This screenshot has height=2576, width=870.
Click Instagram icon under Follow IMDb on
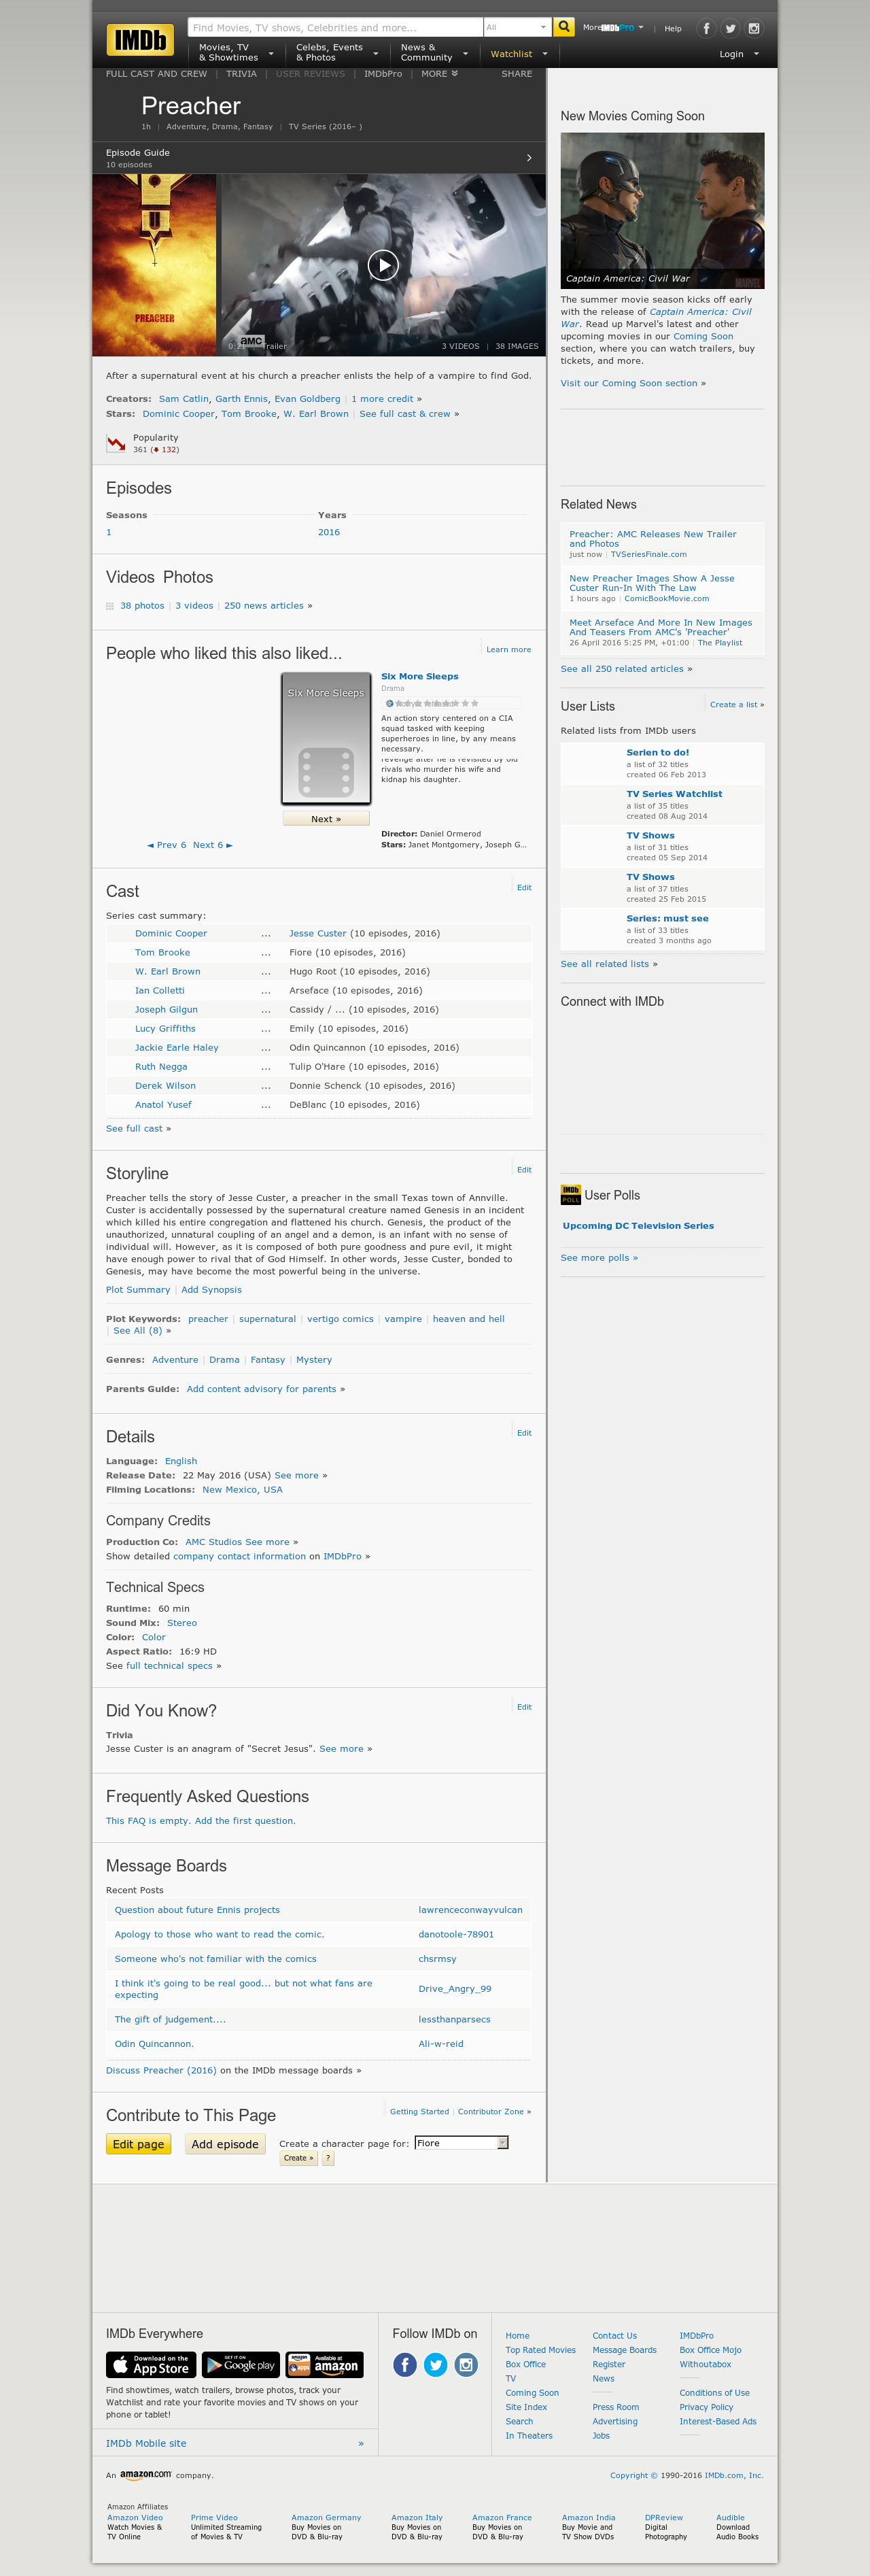(x=466, y=2364)
